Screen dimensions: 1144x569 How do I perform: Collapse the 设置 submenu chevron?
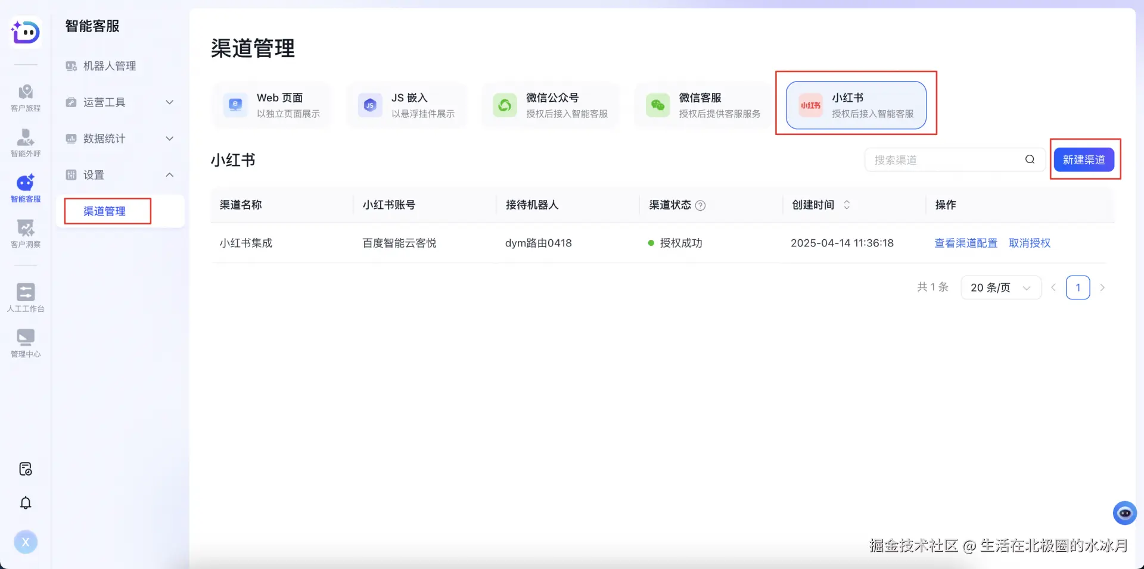click(170, 175)
